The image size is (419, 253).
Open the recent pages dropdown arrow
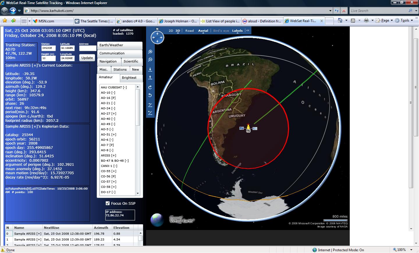[19, 11]
